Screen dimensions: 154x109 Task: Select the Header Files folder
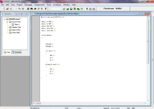click(x=16, y=27)
